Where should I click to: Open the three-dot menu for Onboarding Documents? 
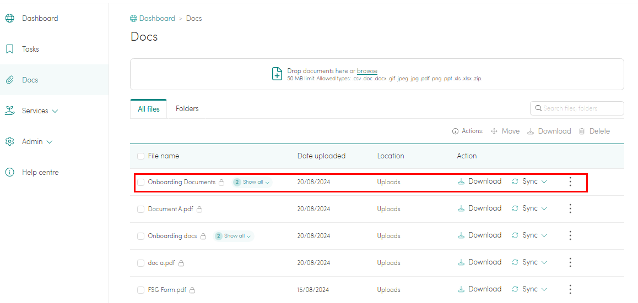click(570, 181)
